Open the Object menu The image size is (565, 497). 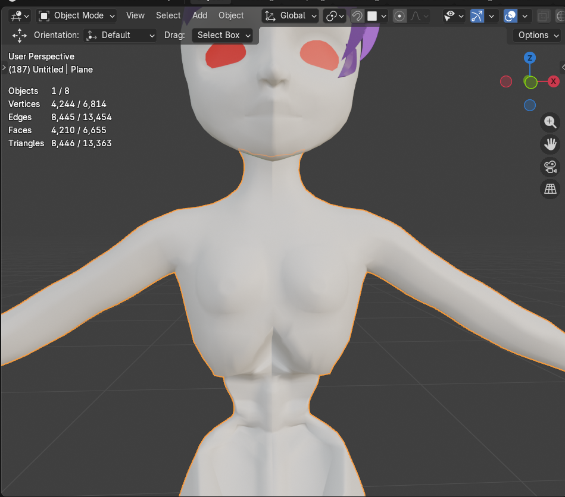[x=231, y=15]
